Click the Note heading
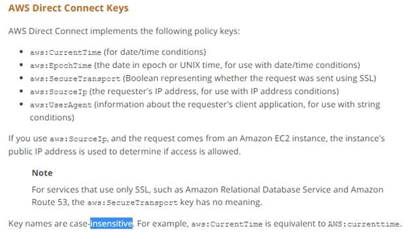This screenshot has height=239, width=408. [x=42, y=173]
